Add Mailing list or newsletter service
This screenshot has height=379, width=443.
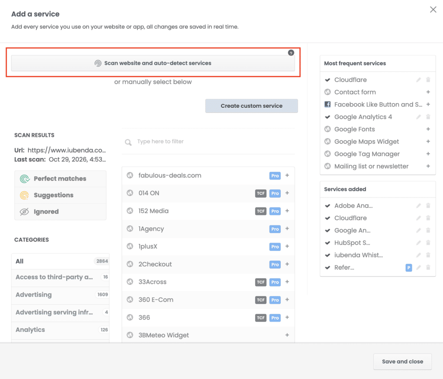click(x=428, y=166)
